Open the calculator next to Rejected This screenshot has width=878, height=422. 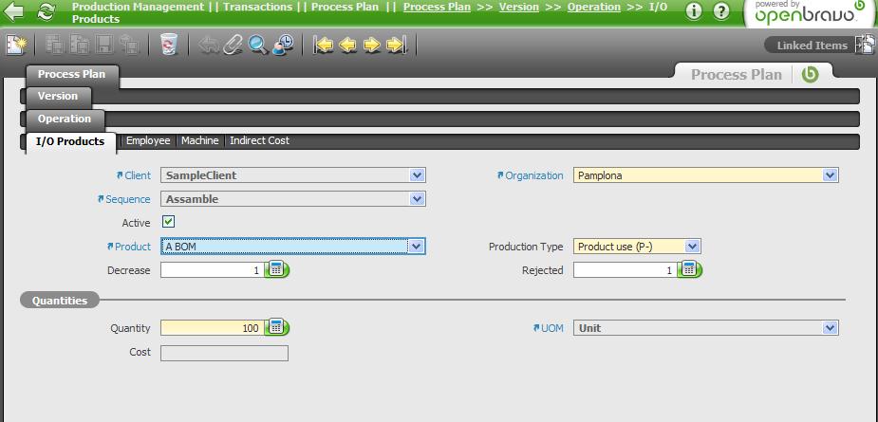click(690, 270)
